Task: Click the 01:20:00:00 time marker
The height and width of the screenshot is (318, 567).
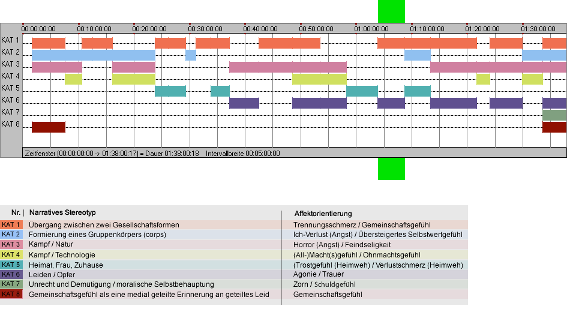Action: click(x=482, y=29)
